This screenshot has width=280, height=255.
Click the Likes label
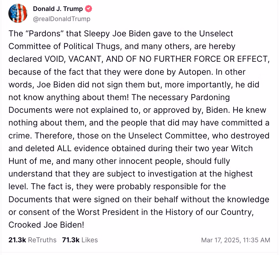[90, 240]
